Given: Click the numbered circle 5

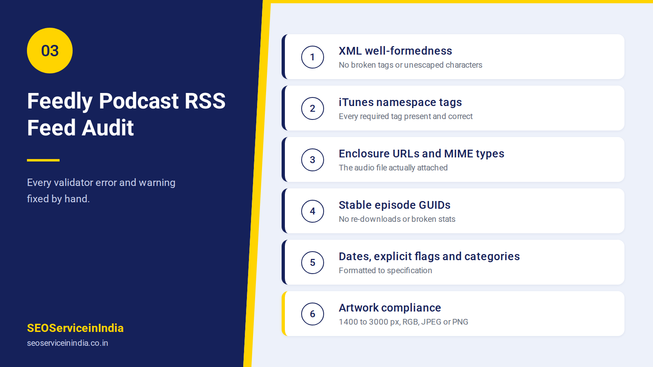Looking at the screenshot, I should [x=313, y=263].
